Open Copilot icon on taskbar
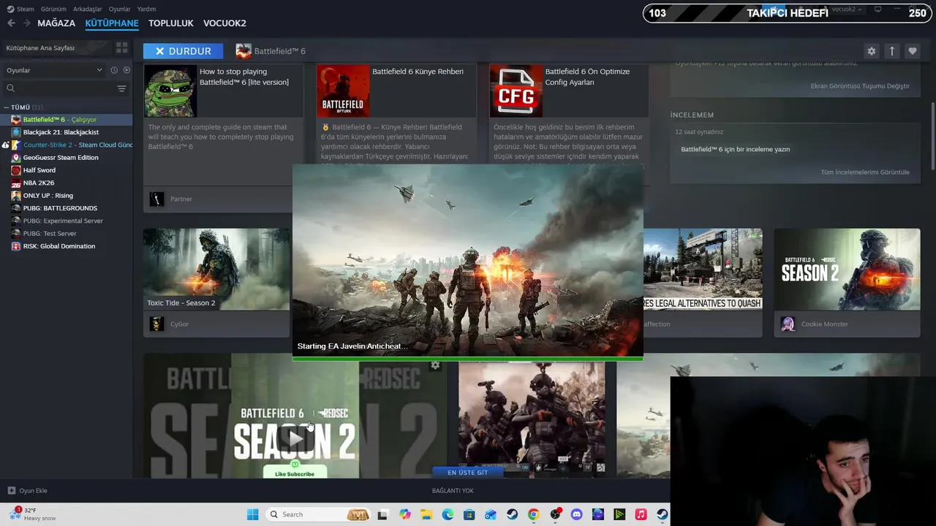Viewport: 936px width, 526px height. click(405, 514)
